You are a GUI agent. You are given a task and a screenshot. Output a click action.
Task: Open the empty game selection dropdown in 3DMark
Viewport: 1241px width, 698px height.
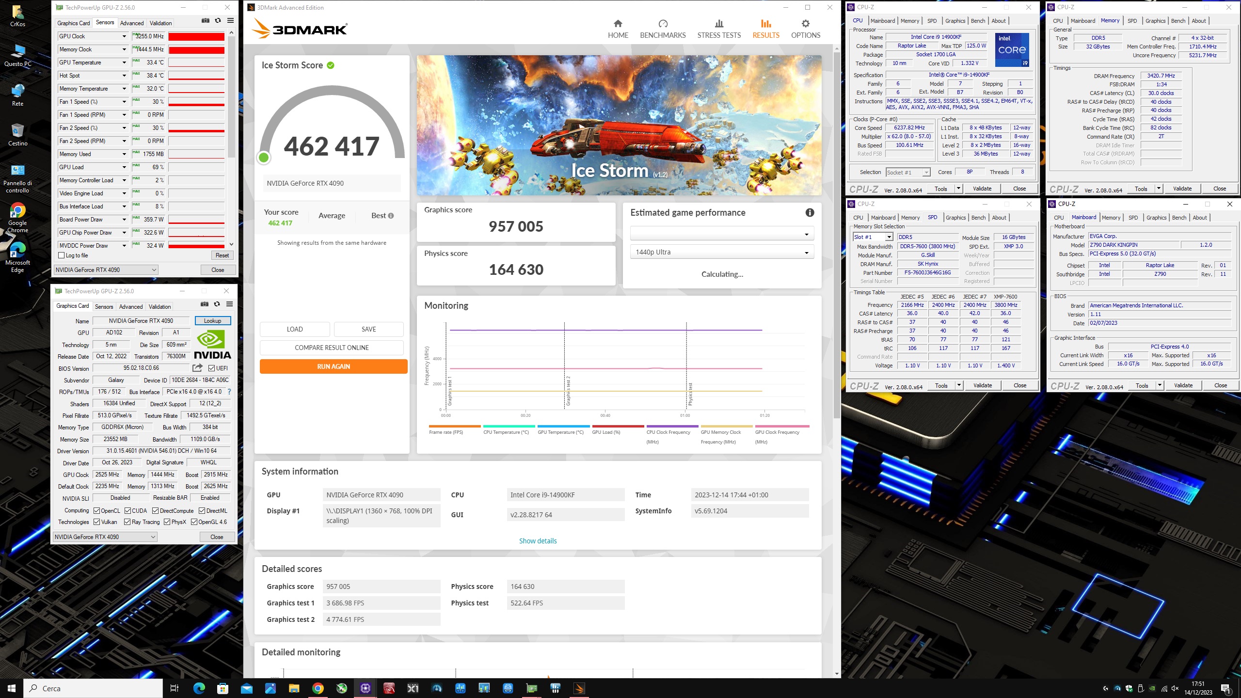click(x=722, y=234)
